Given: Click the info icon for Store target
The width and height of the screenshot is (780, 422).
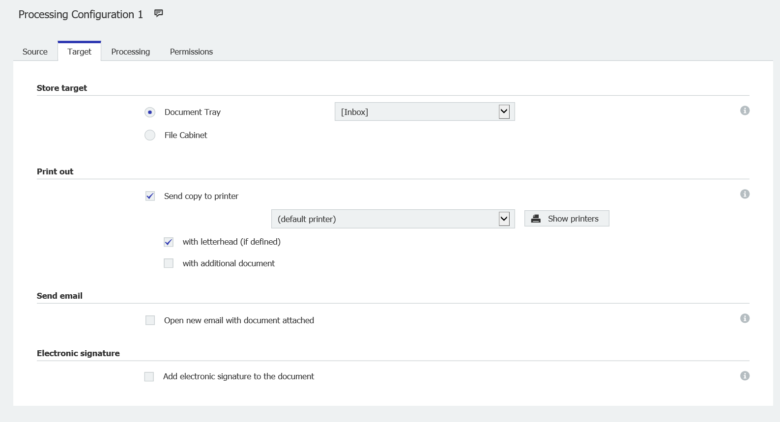Looking at the screenshot, I should coord(745,111).
